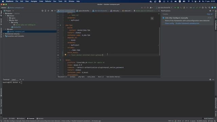Open the Navigate menu

point(34,1)
